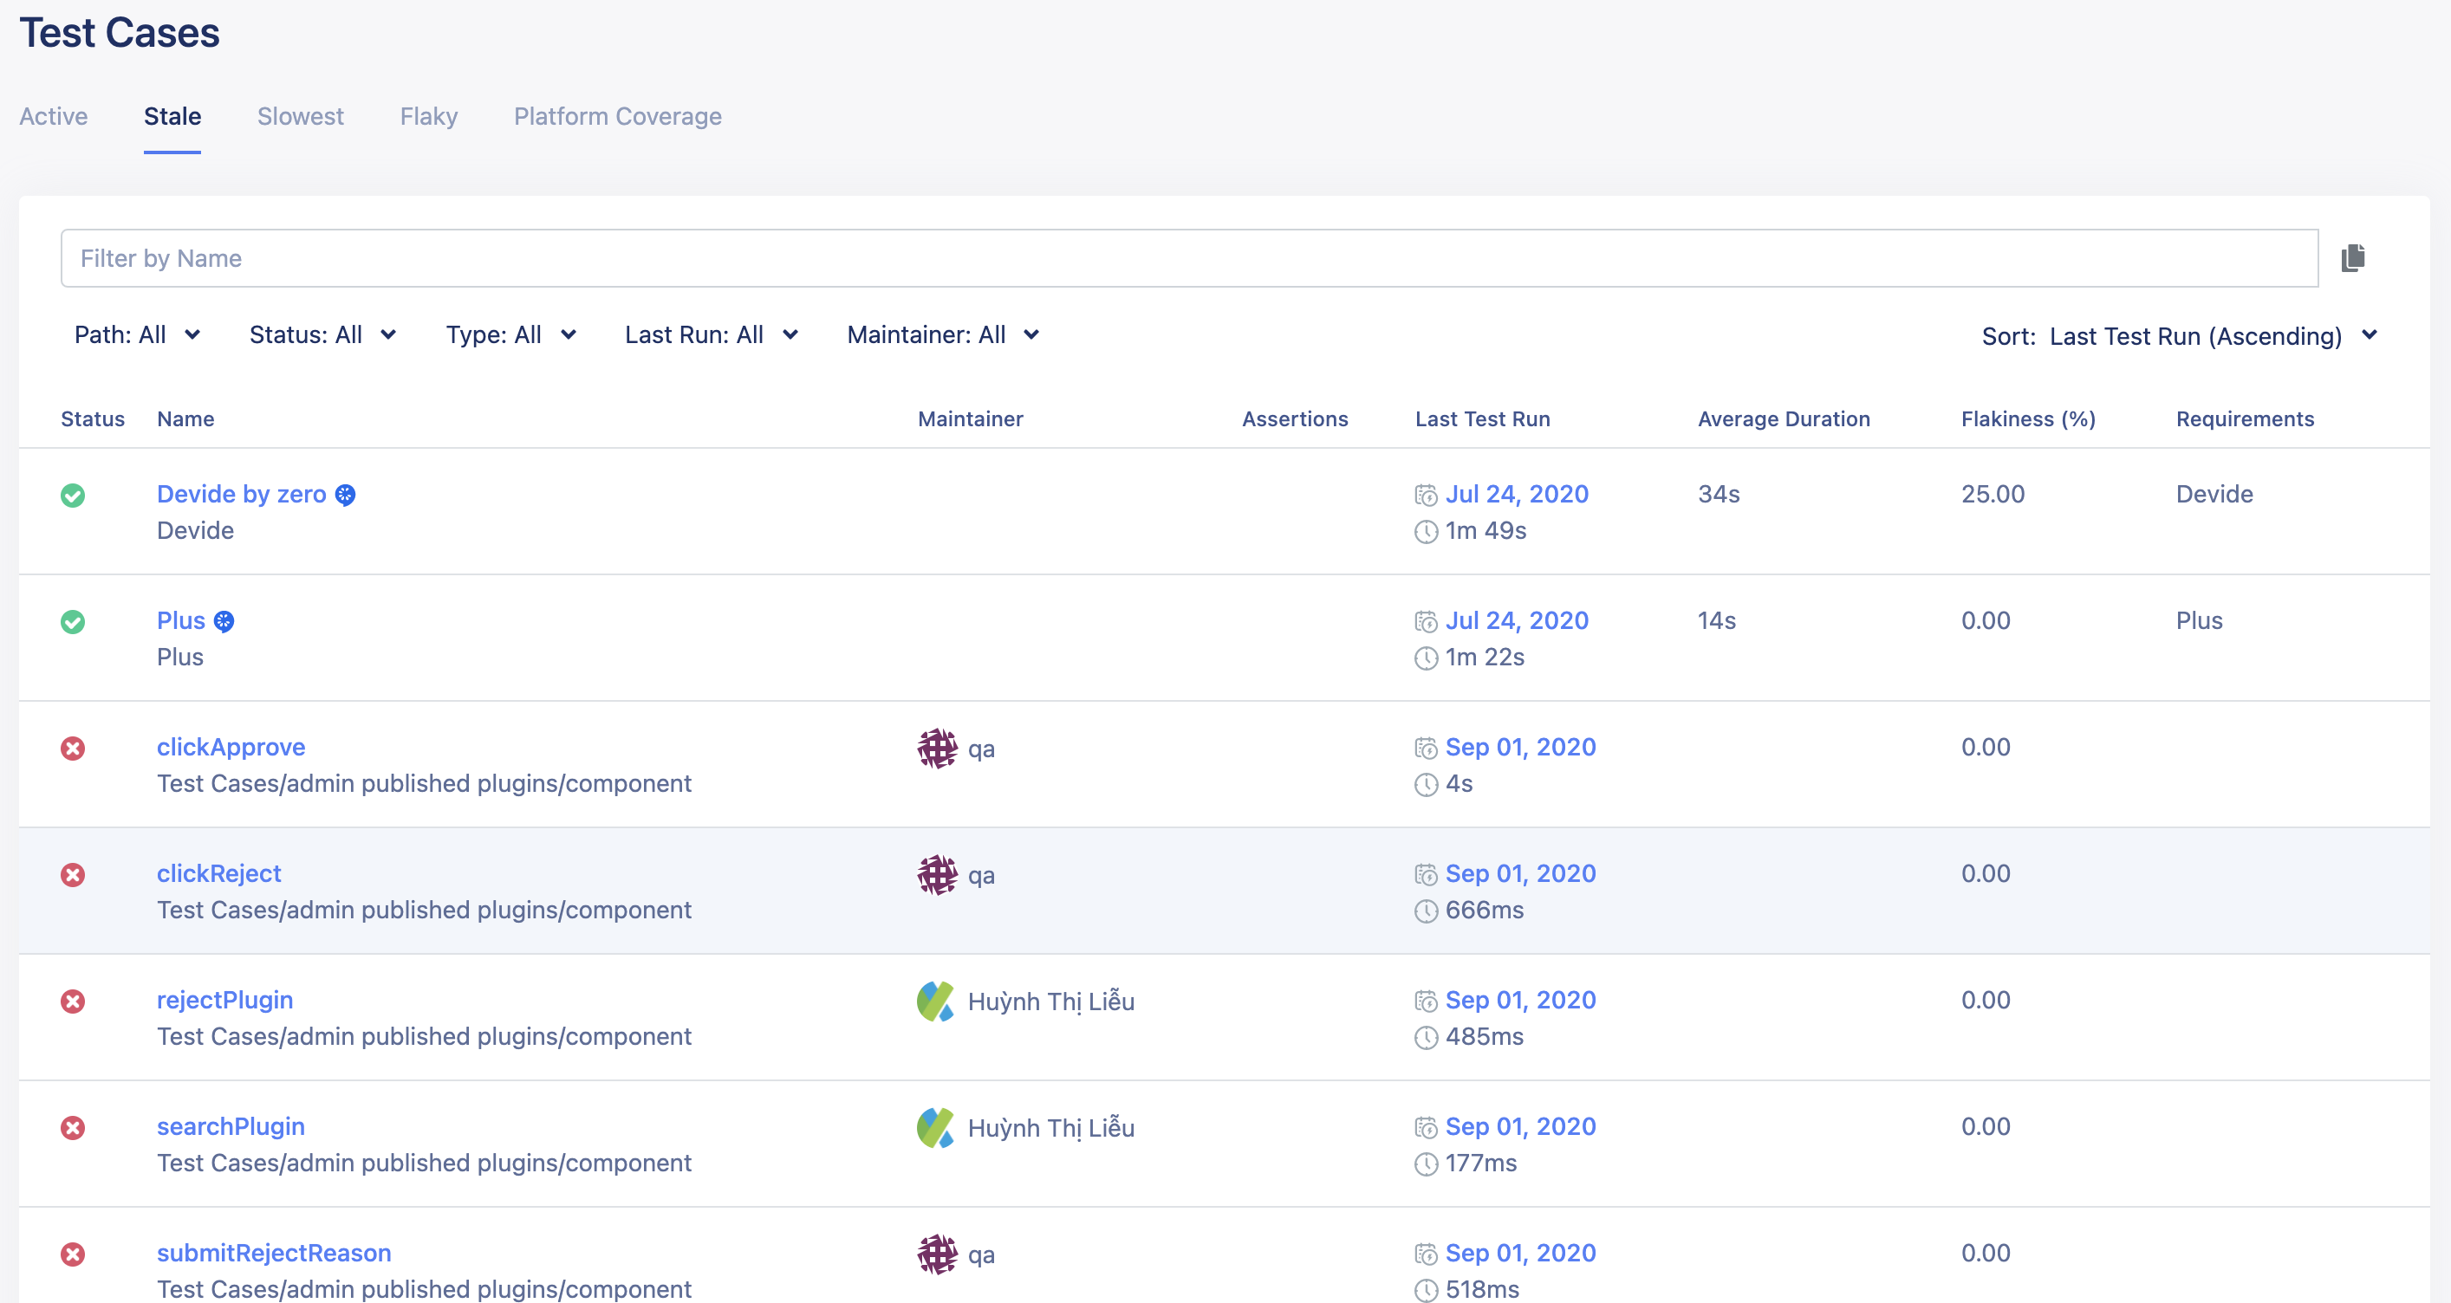The width and height of the screenshot is (2451, 1303).
Task: Click the Maintainer column header
Action: pyautogui.click(x=971, y=419)
